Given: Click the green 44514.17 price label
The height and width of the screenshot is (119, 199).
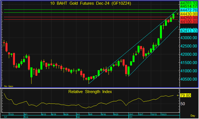Looking at the screenshot, I should [x=189, y=6].
